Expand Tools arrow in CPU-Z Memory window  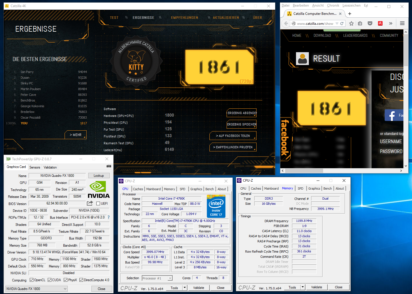tap(303, 287)
